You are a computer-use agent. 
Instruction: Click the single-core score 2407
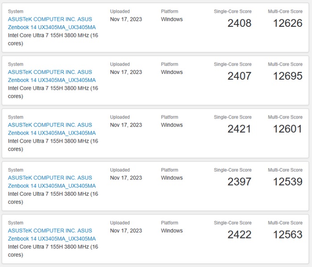click(x=239, y=76)
